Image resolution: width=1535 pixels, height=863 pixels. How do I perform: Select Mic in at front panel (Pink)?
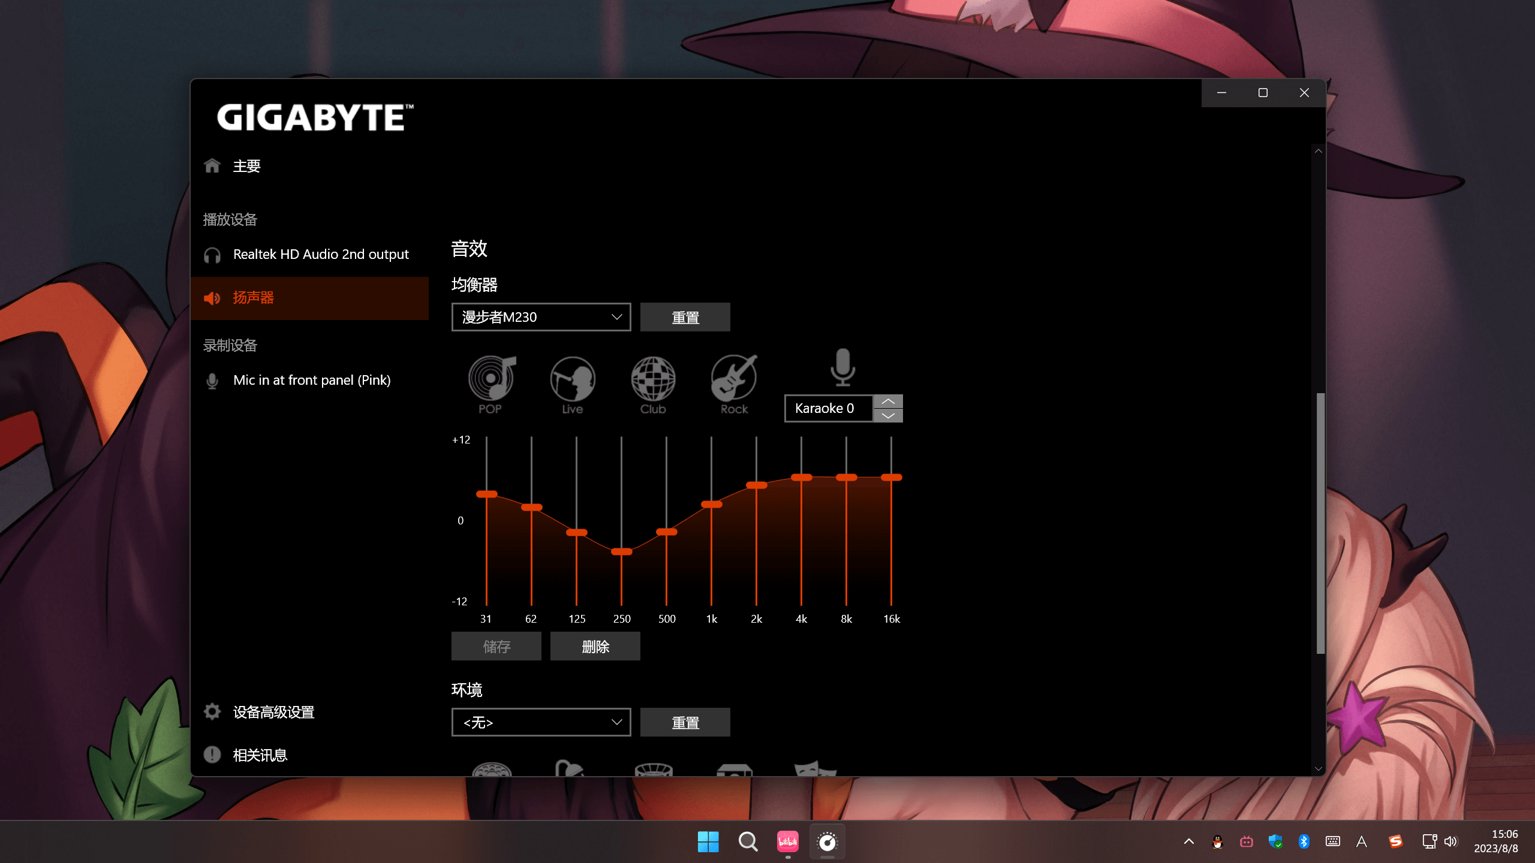pos(309,381)
